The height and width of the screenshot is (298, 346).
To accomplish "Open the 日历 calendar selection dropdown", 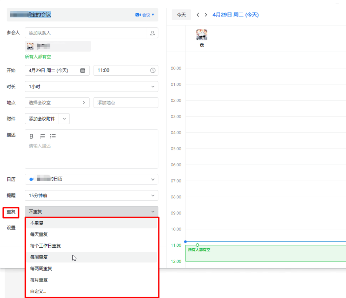I will coord(91,179).
